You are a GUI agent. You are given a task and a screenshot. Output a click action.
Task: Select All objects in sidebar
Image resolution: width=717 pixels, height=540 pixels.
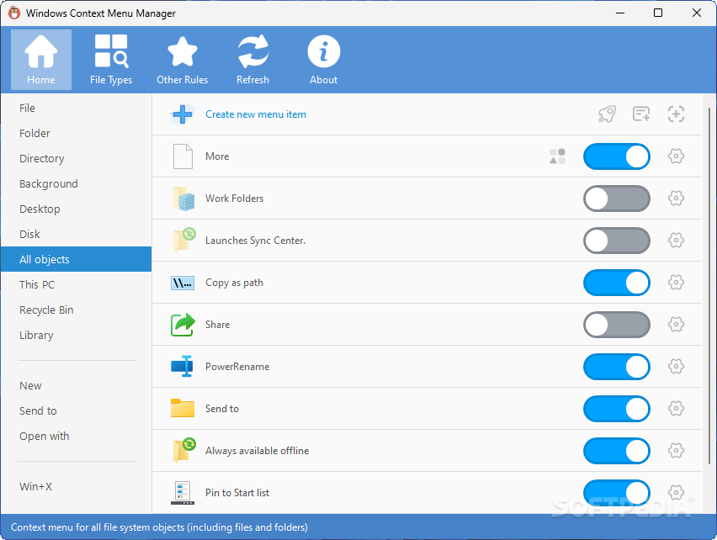tap(76, 260)
